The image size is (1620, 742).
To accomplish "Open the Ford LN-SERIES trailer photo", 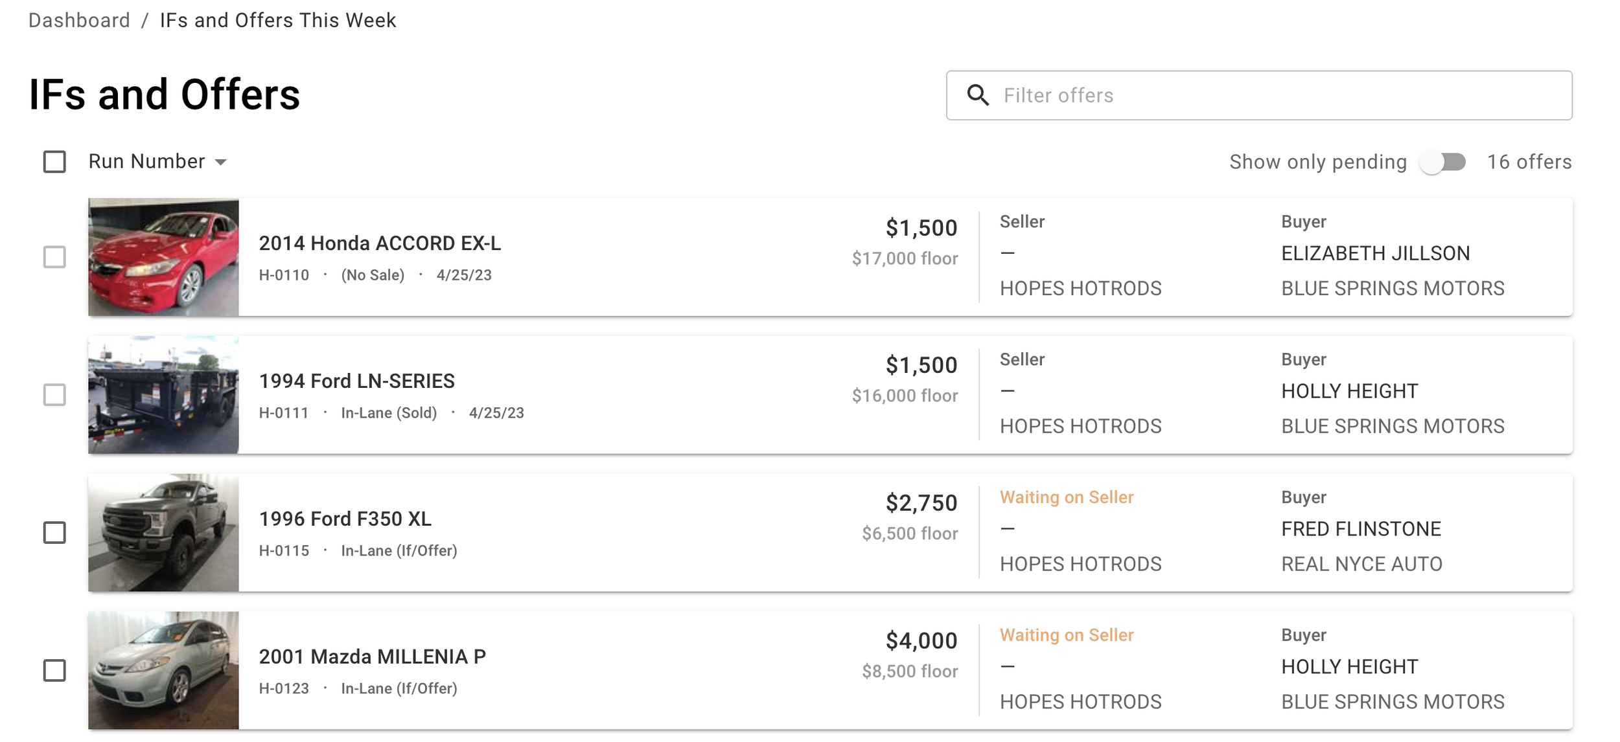I will [x=163, y=395].
